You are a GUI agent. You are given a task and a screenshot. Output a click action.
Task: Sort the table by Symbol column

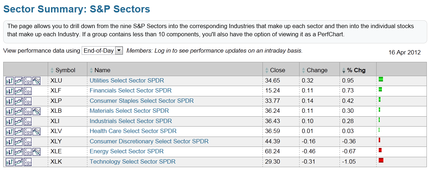coord(65,70)
